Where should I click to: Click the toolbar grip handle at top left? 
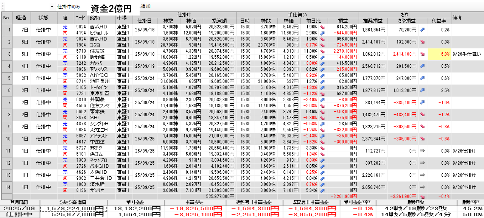[2, 7]
